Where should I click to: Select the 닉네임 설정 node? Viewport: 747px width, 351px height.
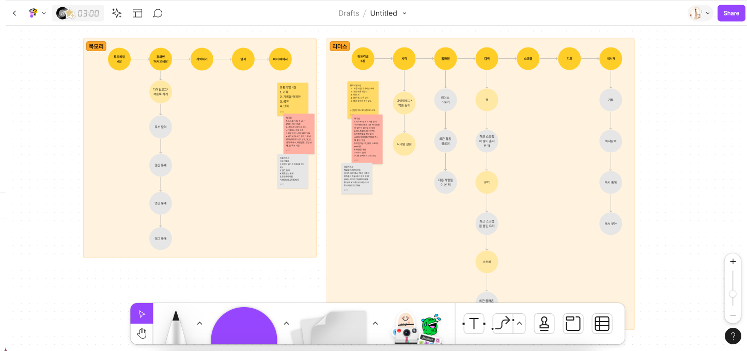(x=404, y=144)
